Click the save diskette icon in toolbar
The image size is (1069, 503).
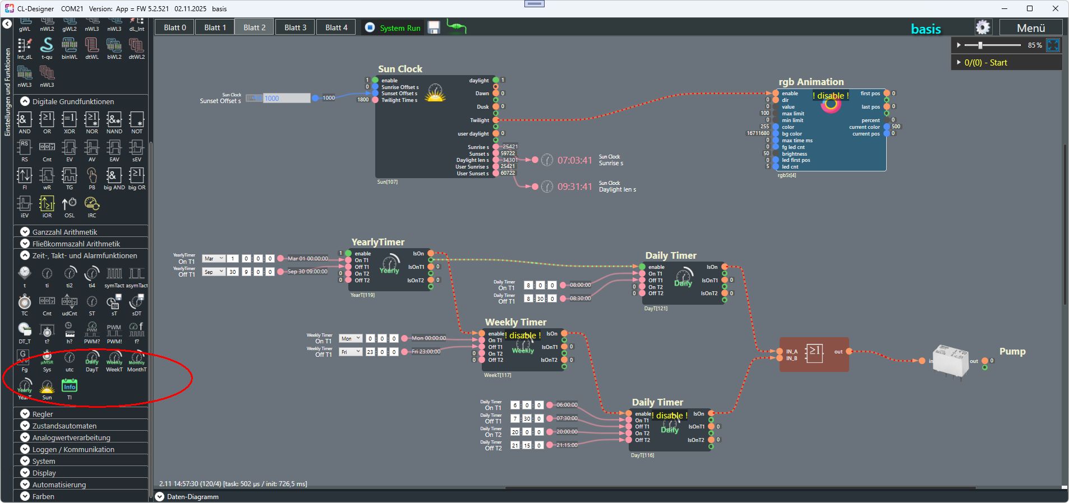[x=434, y=27]
